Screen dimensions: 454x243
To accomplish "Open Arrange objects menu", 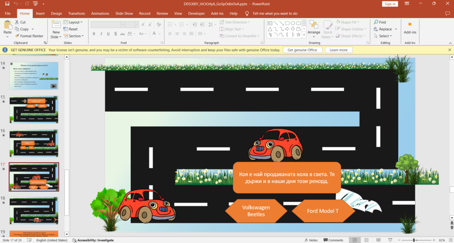I will pos(313,29).
